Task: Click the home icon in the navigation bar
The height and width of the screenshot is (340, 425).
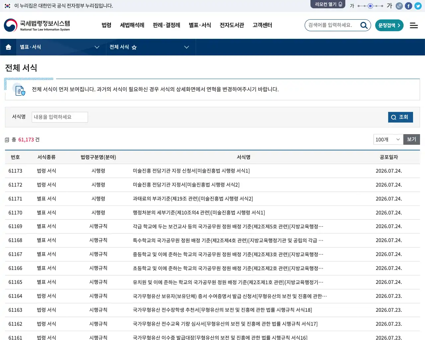Action: pos(9,47)
